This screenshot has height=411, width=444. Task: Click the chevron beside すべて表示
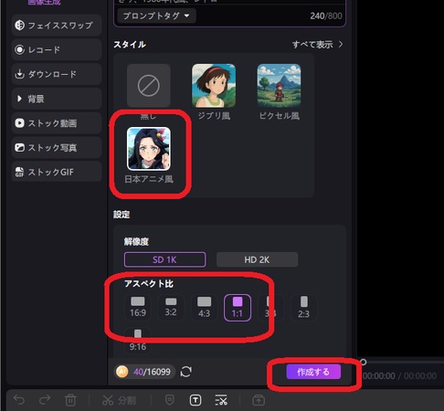[341, 45]
